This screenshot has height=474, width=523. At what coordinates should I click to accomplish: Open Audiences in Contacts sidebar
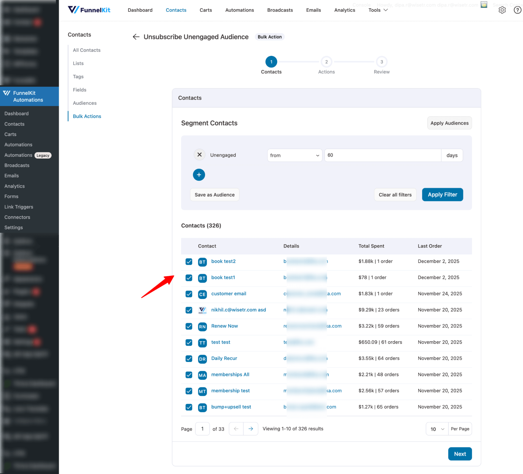(85, 103)
